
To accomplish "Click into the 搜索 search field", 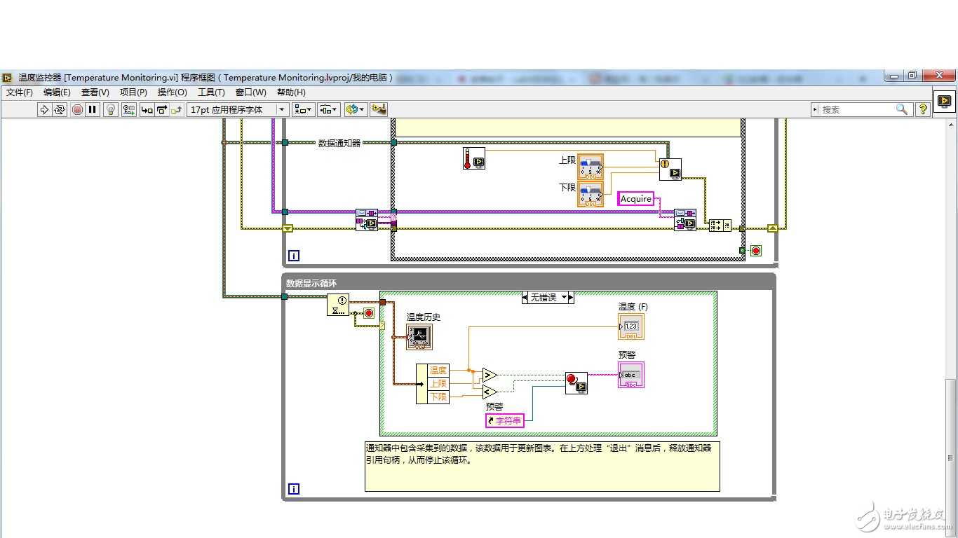I will [857, 109].
